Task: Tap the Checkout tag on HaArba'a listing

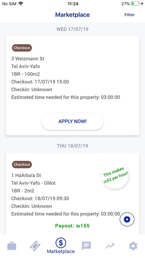Action: (x=22, y=165)
